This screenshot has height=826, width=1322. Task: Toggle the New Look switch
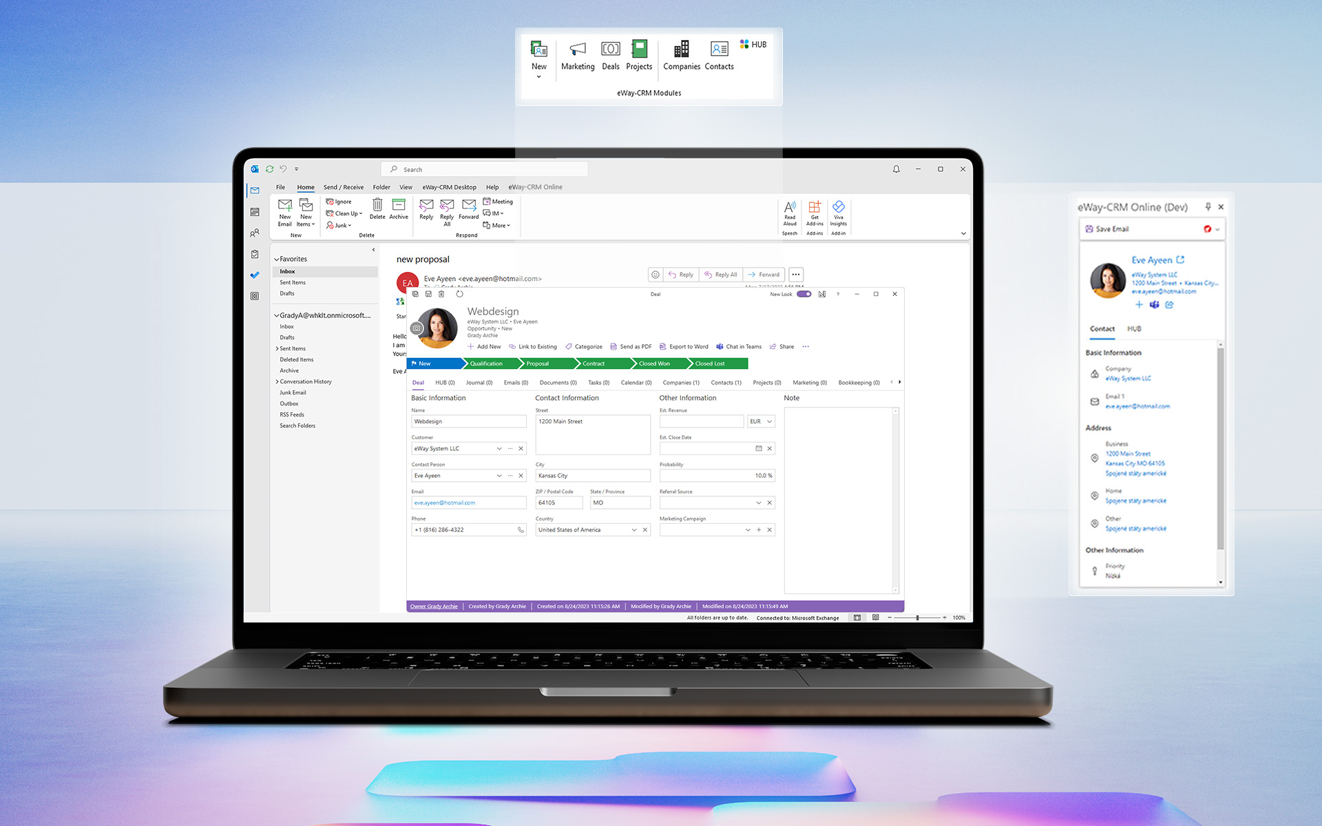(804, 294)
